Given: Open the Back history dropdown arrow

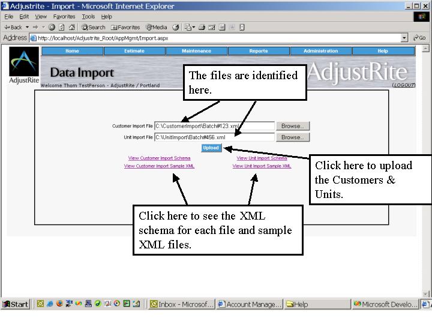Looking at the screenshot, I should 27,27.
